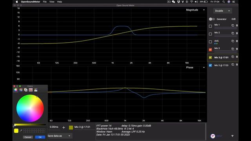The image size is (251, 141).
Task: Enable the AVG checkbox
Action: pos(210,42)
